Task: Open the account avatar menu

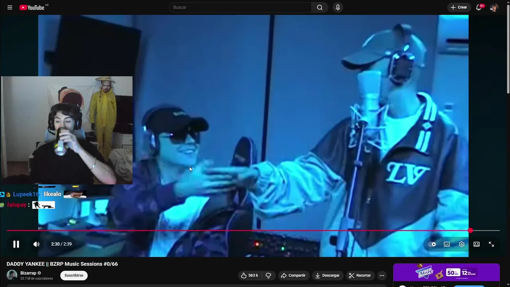Action: tap(494, 7)
